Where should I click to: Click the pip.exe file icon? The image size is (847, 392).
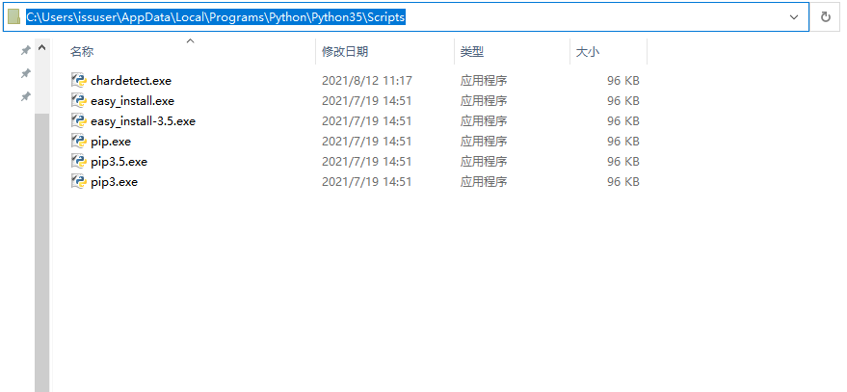[79, 142]
